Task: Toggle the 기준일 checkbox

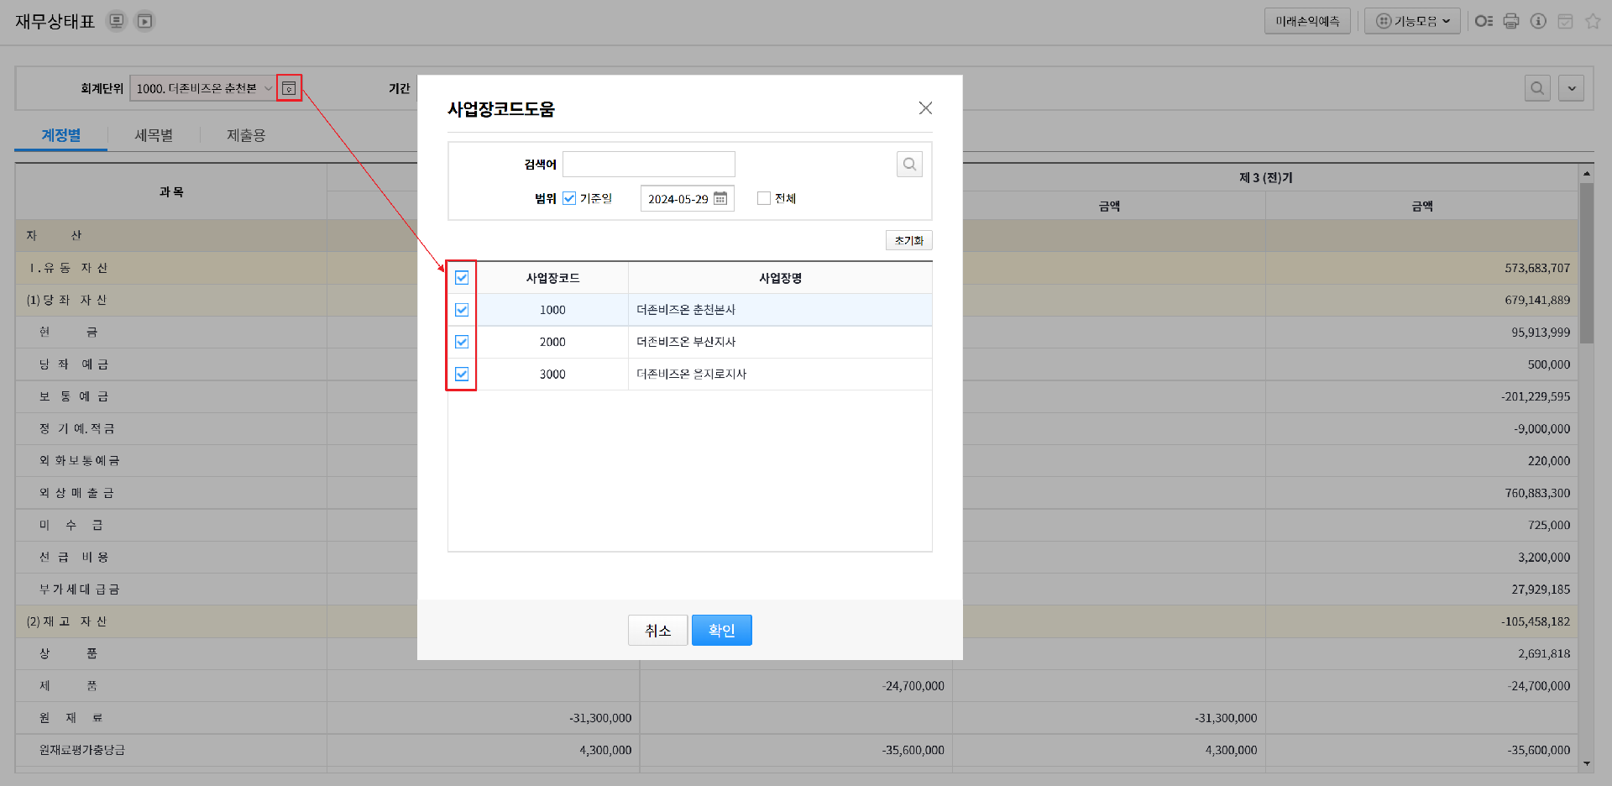Action: [x=569, y=198]
